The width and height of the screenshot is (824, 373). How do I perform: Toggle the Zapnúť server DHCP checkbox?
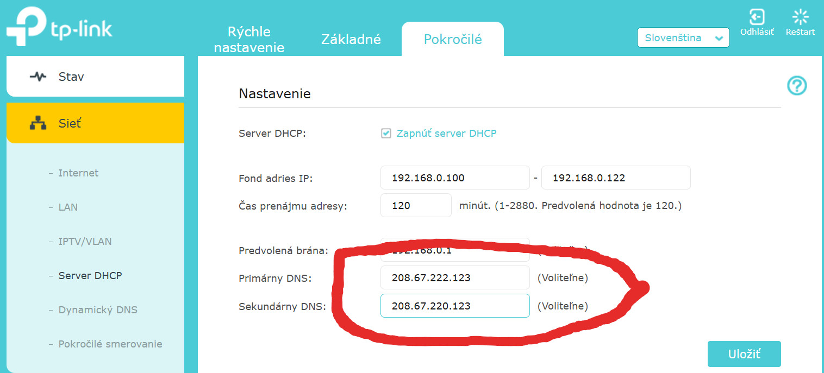386,134
